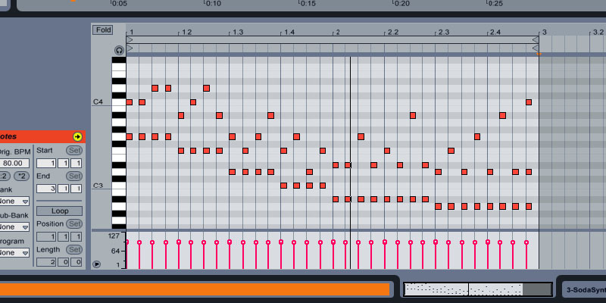
Task: Open the Bank dropdown
Action: (14, 201)
